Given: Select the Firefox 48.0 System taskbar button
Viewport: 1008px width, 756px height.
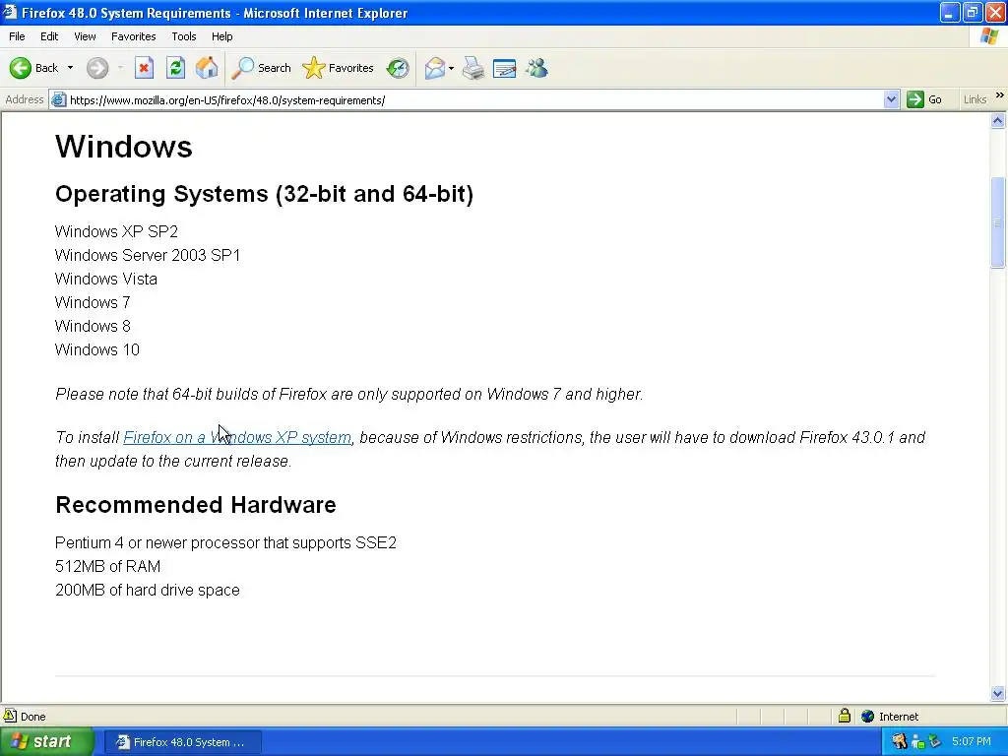Looking at the screenshot, I should [x=182, y=742].
